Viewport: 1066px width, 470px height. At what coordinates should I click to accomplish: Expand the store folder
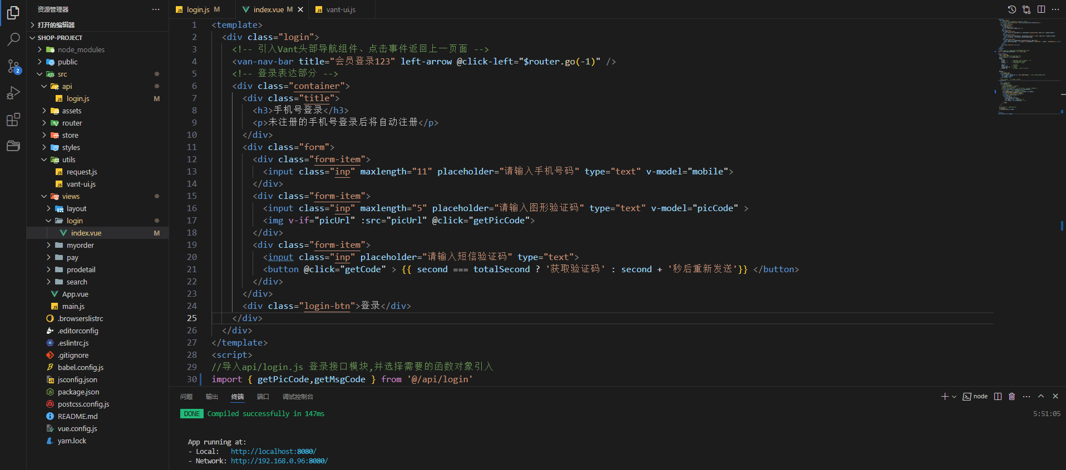tap(97, 135)
